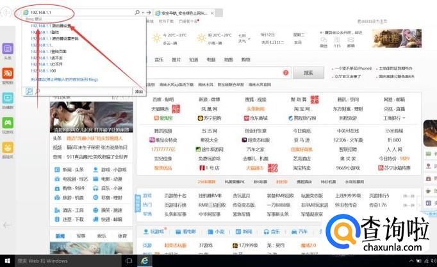Image resolution: width=437 pixels, height=267 pixels.
Task: Open the 携程旅行网 link
Action: (302, 118)
